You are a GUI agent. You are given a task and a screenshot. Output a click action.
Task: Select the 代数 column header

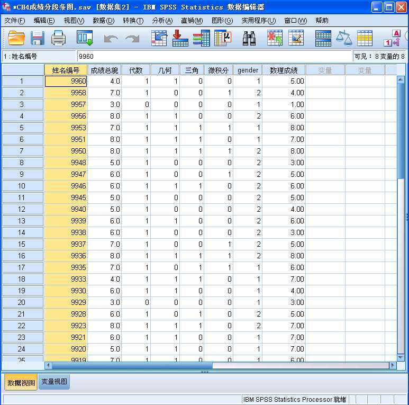pos(136,70)
